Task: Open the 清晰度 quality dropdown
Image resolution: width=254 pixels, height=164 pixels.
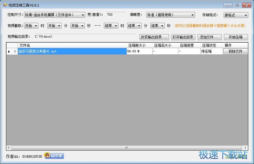Action: tap(170, 15)
